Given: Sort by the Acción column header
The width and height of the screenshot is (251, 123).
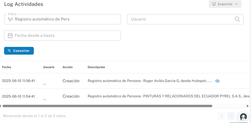Looking at the screenshot, I should [x=68, y=67].
